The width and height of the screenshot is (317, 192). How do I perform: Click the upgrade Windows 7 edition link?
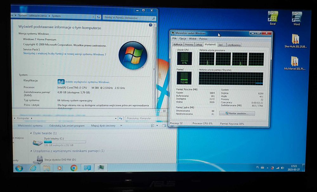(64, 54)
